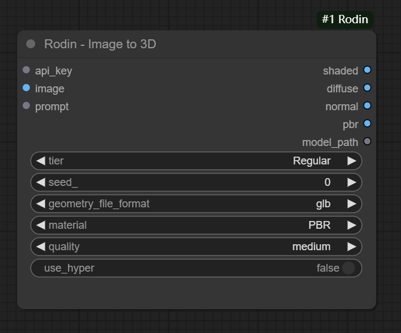Image resolution: width=401 pixels, height=333 pixels.
Task: Collapse node using the gray title dot
Action: tap(30, 44)
